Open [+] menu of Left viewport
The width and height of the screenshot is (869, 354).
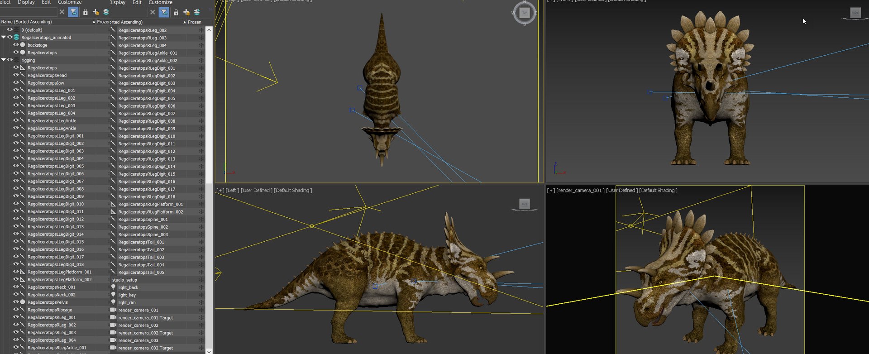[x=220, y=191]
